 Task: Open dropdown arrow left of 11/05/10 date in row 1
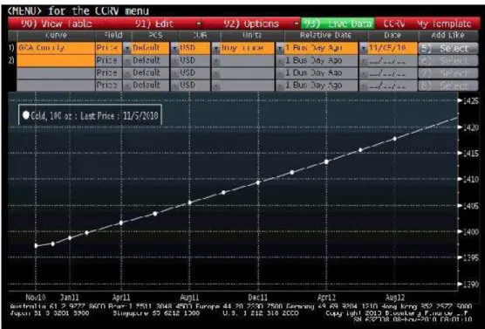364,49
